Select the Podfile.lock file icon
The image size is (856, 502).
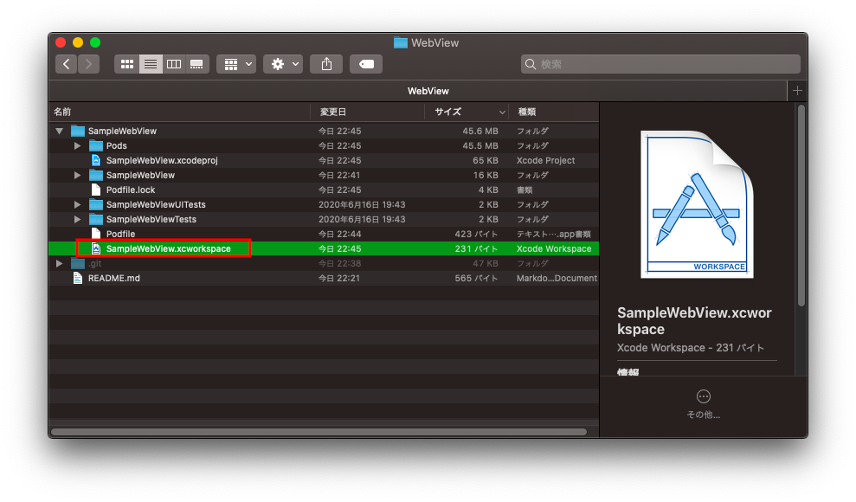tap(96, 190)
